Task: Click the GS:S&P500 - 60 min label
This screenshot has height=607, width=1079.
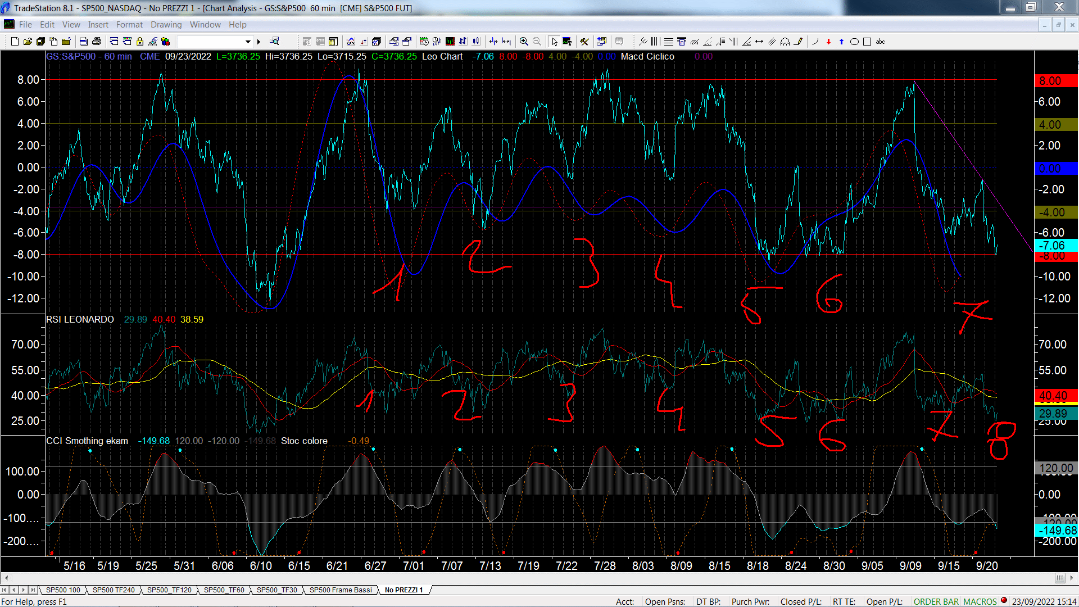Action: click(x=89, y=56)
